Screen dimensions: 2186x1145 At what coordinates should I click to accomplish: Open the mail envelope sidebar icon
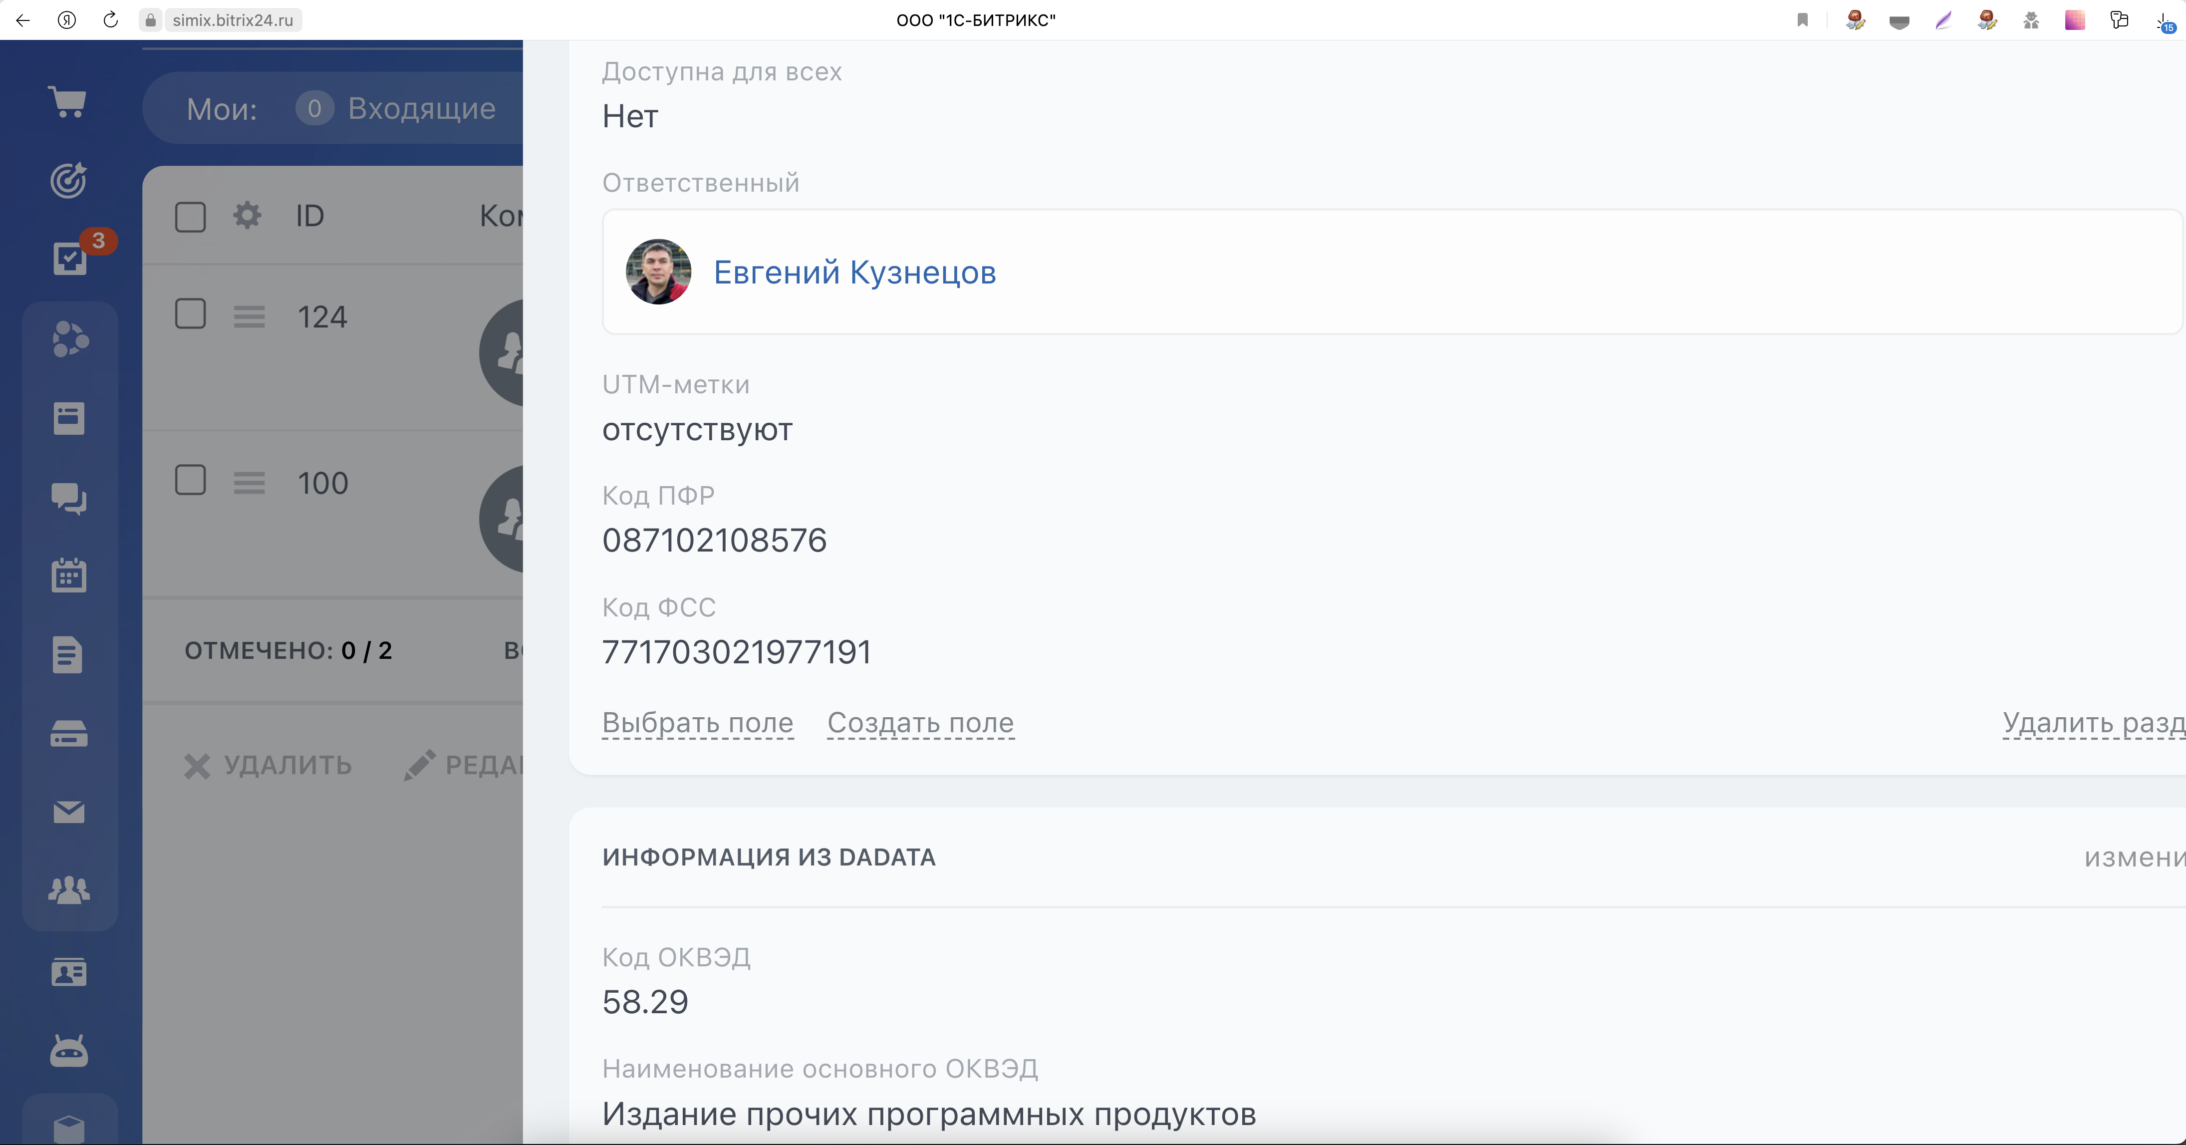click(x=69, y=812)
